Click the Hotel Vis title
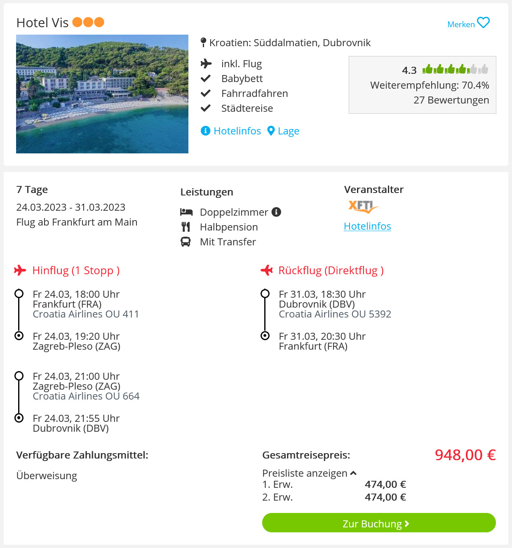This screenshot has height=548, width=512. (x=42, y=23)
